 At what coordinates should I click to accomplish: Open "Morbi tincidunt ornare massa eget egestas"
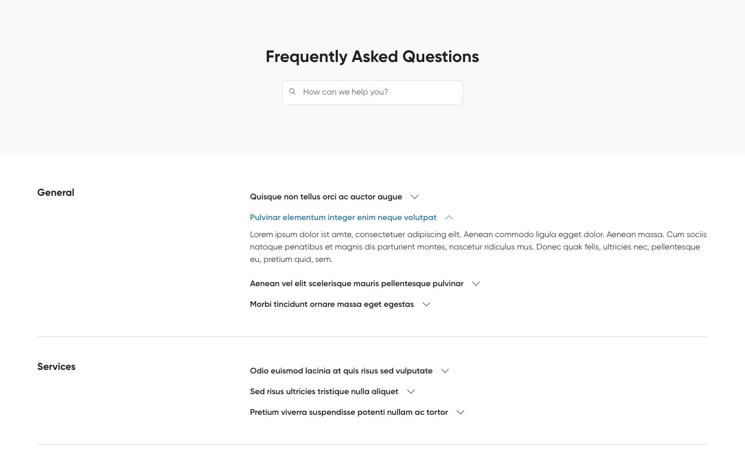pos(332,304)
